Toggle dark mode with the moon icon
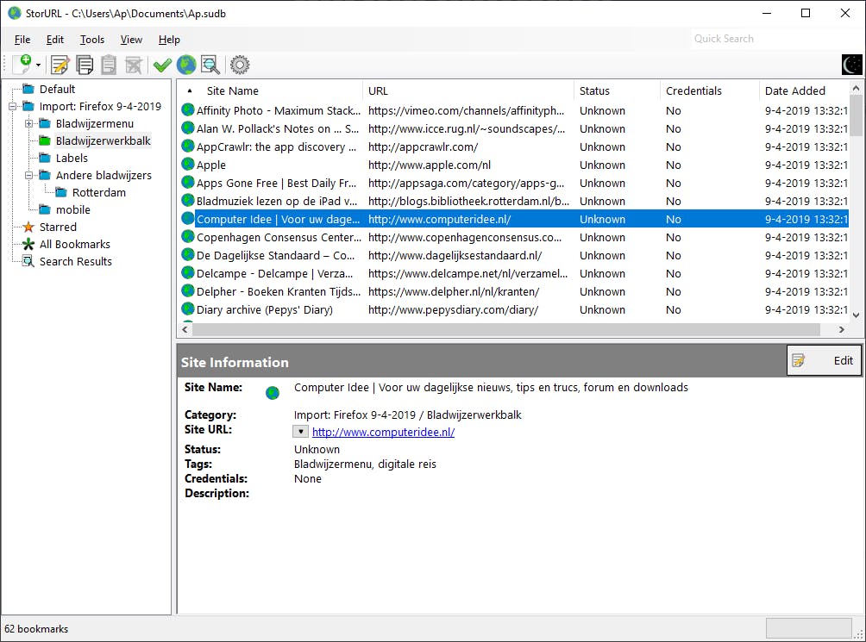The height and width of the screenshot is (642, 866). (x=851, y=65)
